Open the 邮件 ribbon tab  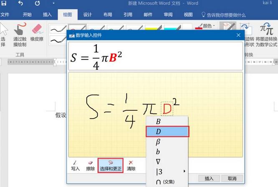pos(148,15)
